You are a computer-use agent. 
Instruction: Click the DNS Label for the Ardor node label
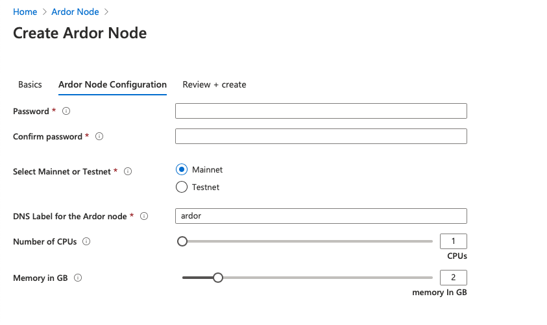click(70, 216)
